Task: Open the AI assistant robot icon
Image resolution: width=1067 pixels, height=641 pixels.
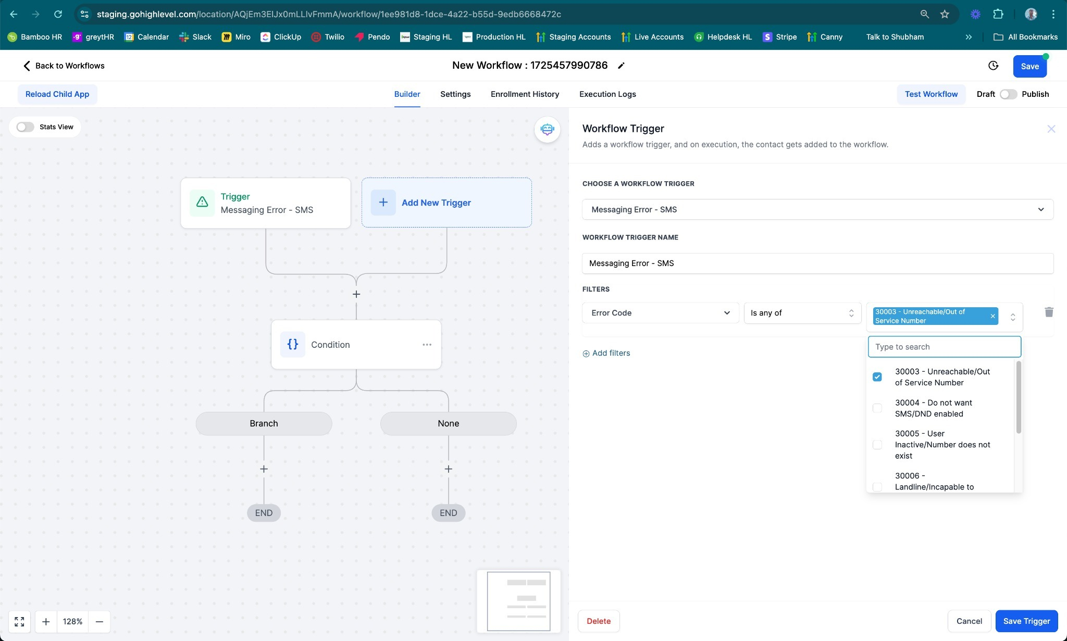Action: pos(547,129)
